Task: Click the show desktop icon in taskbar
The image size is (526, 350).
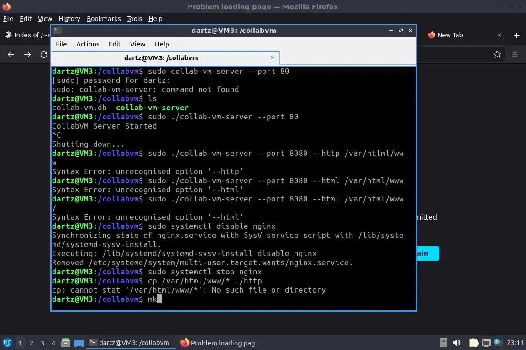Action: click(79, 343)
